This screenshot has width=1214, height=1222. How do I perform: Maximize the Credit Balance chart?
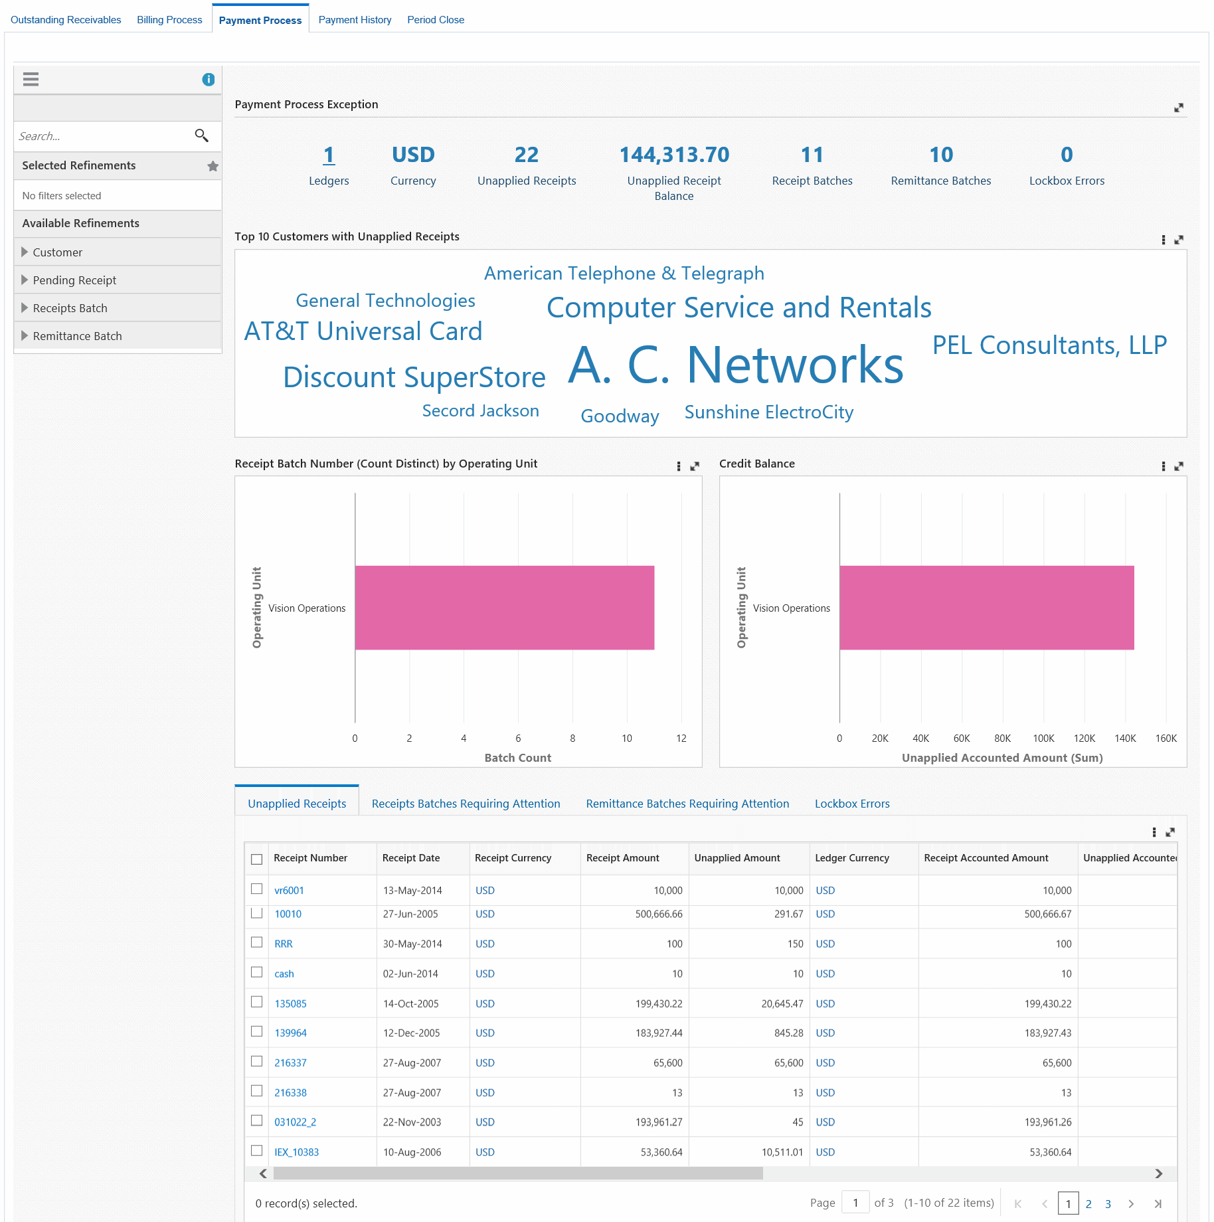[1179, 466]
